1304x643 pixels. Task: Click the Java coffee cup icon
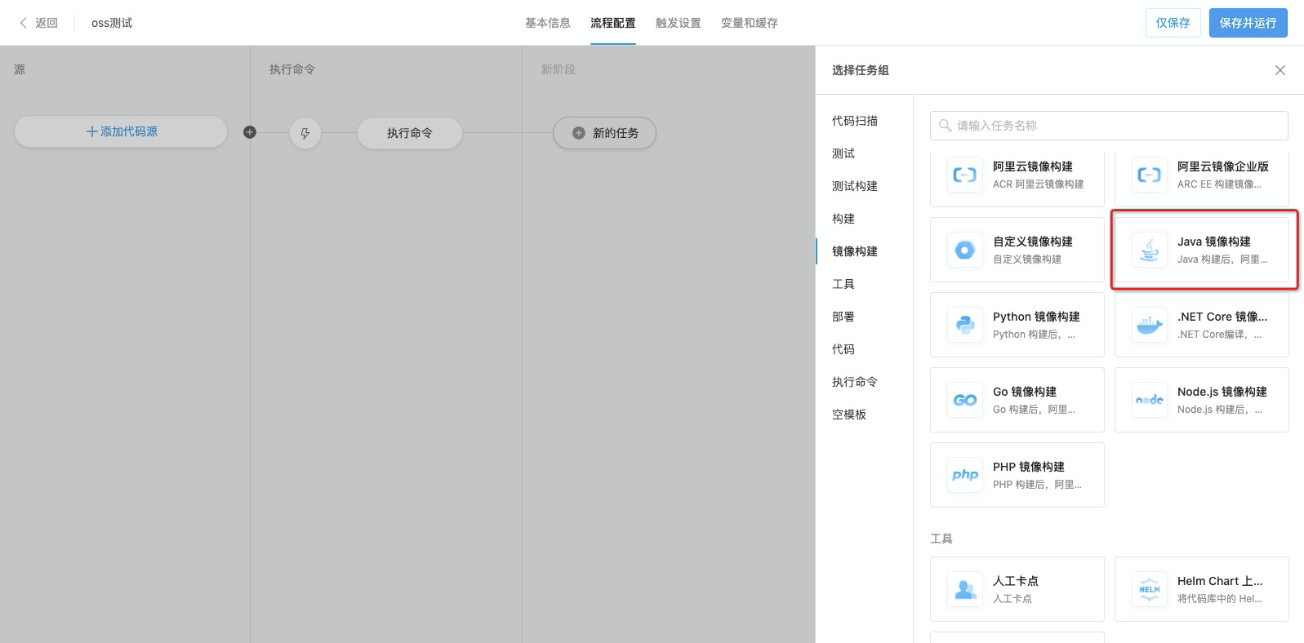click(x=1150, y=250)
